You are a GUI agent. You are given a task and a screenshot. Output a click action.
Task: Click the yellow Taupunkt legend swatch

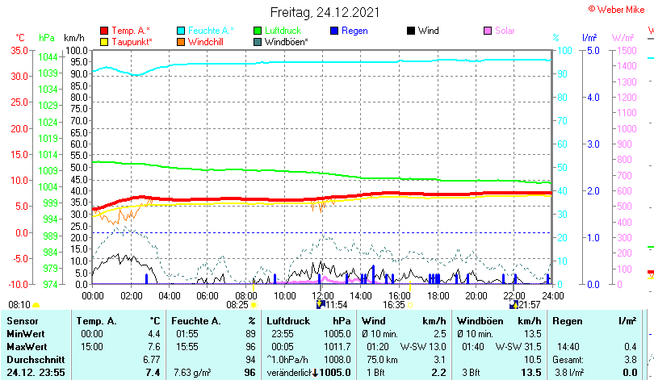[104, 42]
